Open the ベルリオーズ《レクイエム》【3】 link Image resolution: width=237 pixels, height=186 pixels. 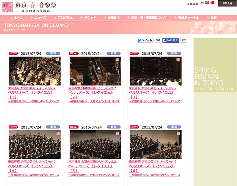(152, 95)
